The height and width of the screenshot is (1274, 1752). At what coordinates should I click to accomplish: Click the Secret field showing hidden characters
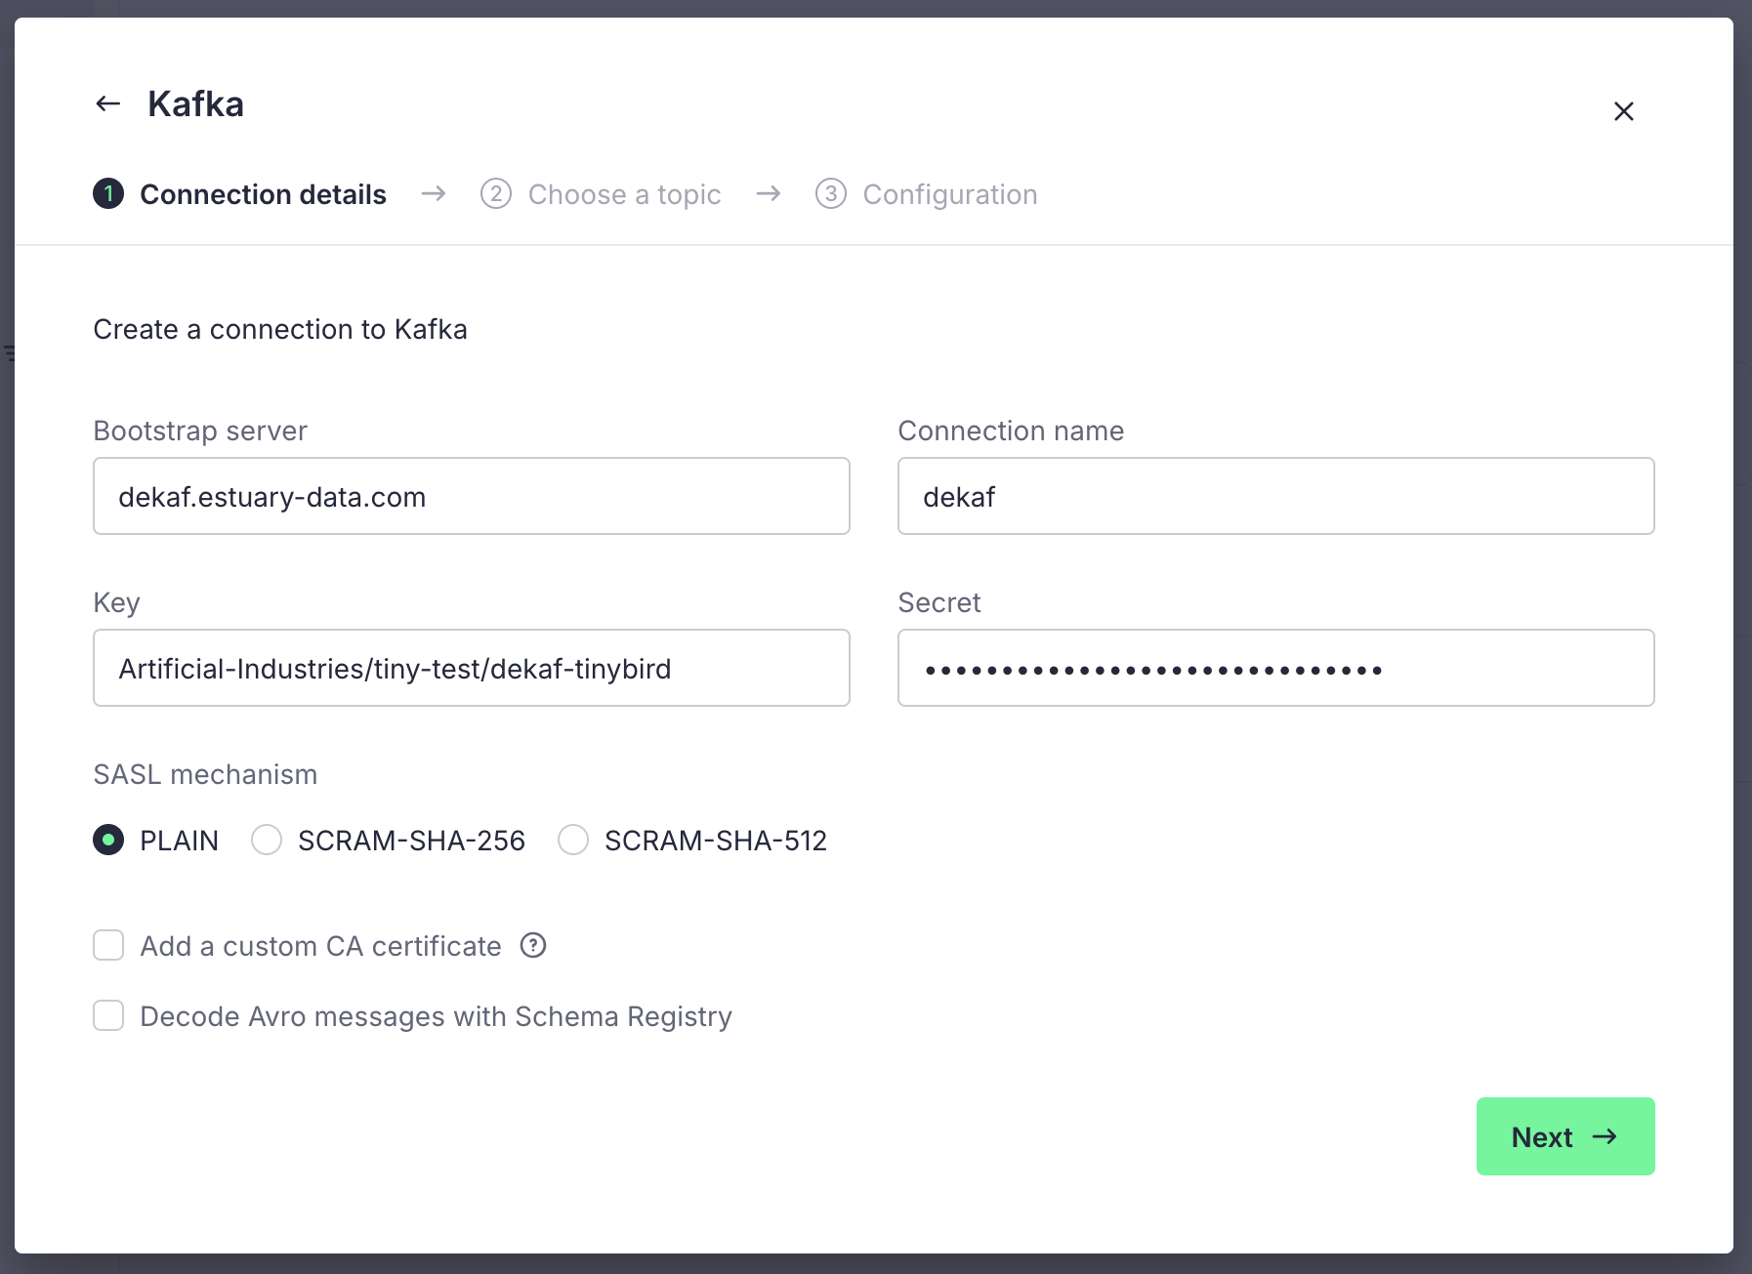tap(1274, 668)
